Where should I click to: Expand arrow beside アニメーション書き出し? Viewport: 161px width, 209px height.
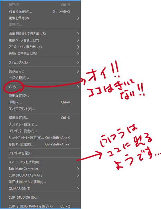(x=78, y=47)
